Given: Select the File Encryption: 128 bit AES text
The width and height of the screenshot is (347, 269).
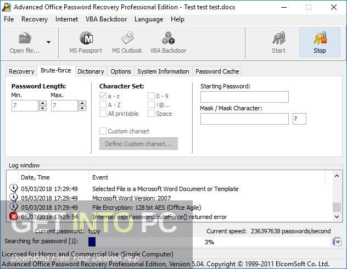Looking at the screenshot, I should click(x=147, y=208).
